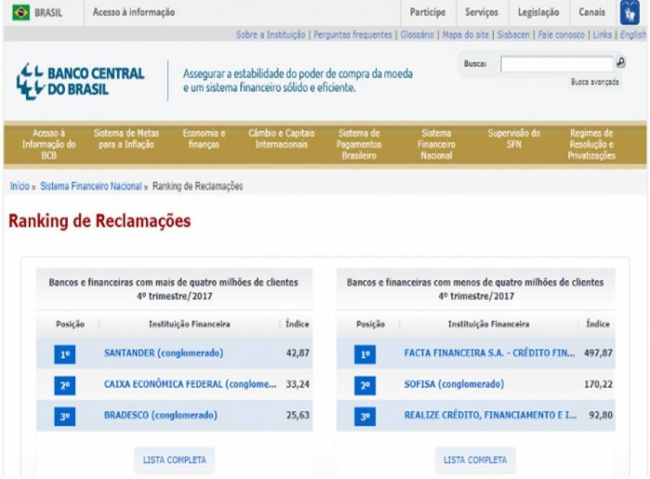The width and height of the screenshot is (650, 479).
Task: Open Fale conosco link
Action: pyautogui.click(x=561, y=35)
